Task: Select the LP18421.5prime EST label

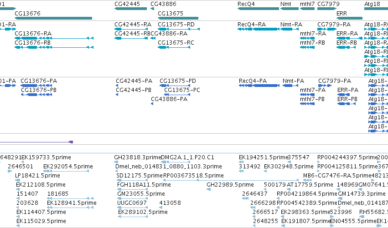Action: tap(37, 176)
